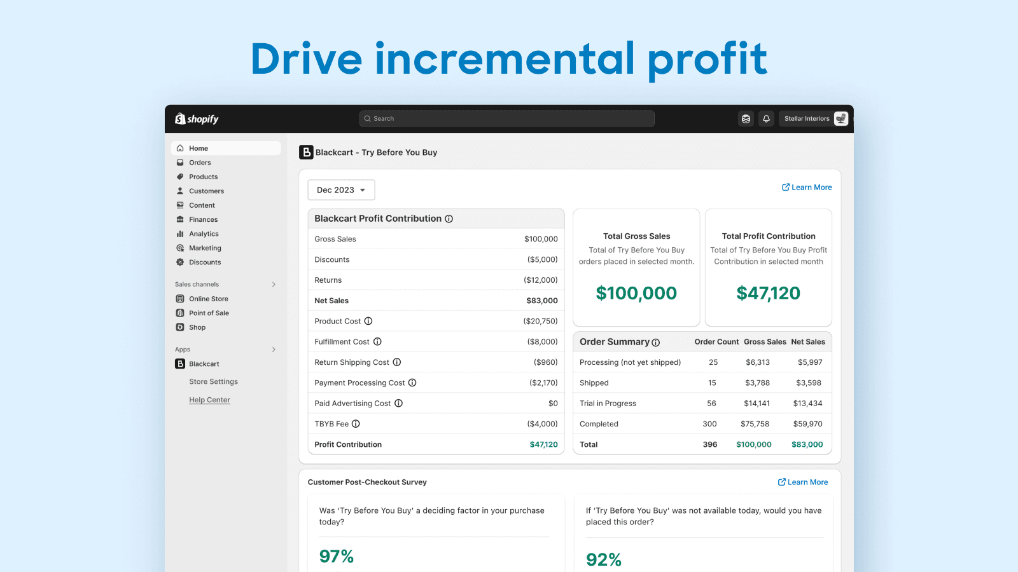Open info icon for TBYB Fee

[x=356, y=424]
